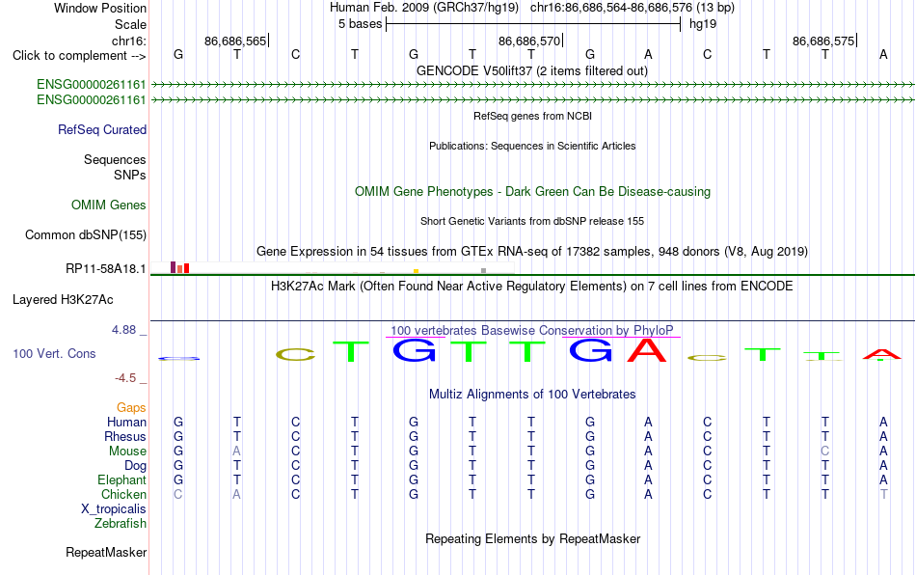Screen dimensions: 916x575
Task: Open the RefSeq Curated track label
Action: tap(101, 129)
